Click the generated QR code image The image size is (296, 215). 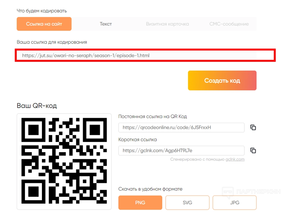64,161
